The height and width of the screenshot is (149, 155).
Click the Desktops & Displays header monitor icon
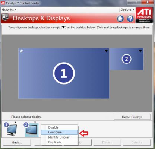[x=5, y=17]
